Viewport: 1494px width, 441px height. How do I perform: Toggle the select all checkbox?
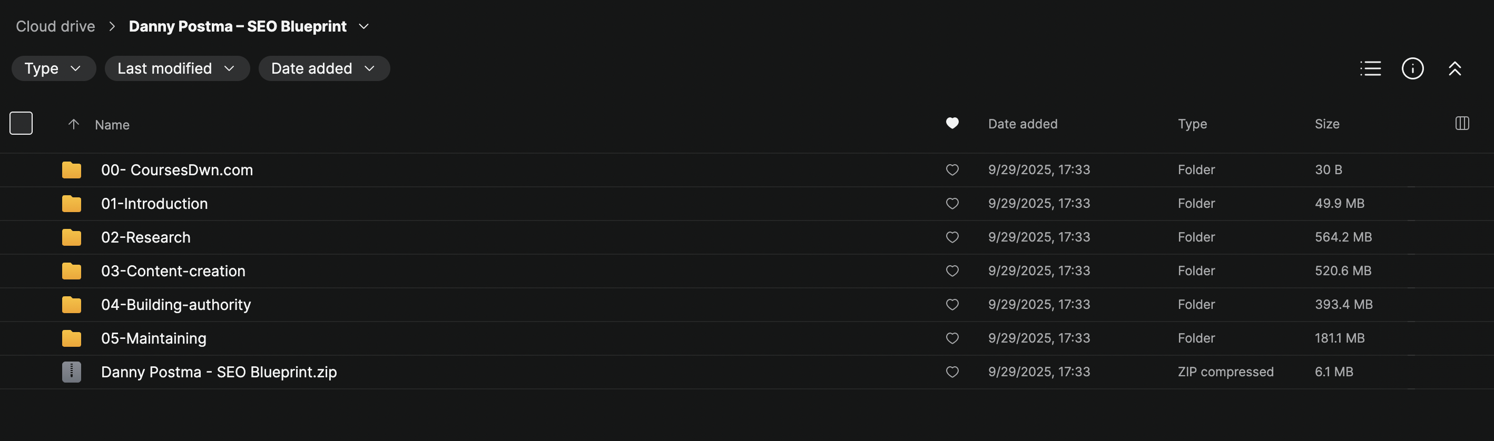(21, 123)
